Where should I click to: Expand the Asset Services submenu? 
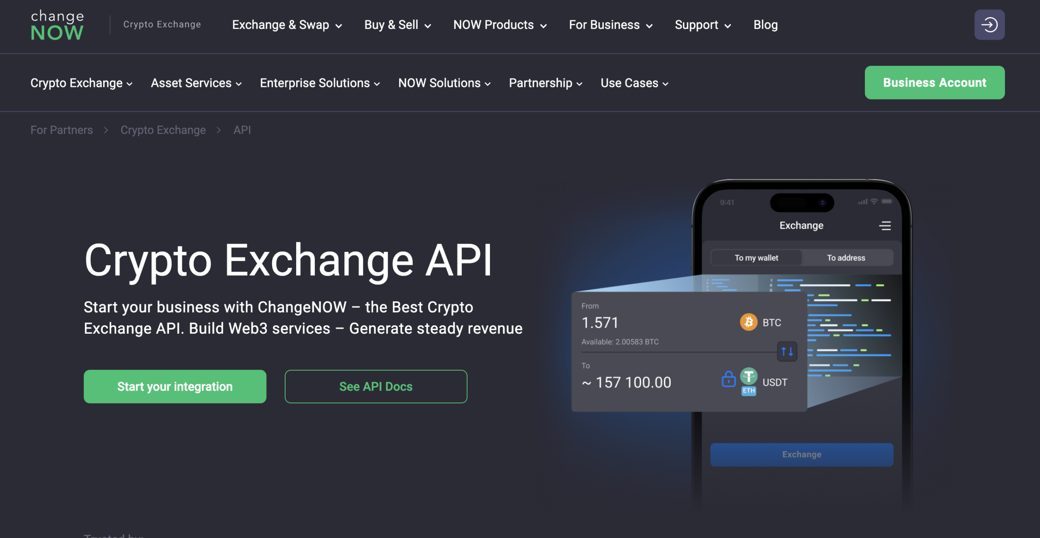click(196, 83)
